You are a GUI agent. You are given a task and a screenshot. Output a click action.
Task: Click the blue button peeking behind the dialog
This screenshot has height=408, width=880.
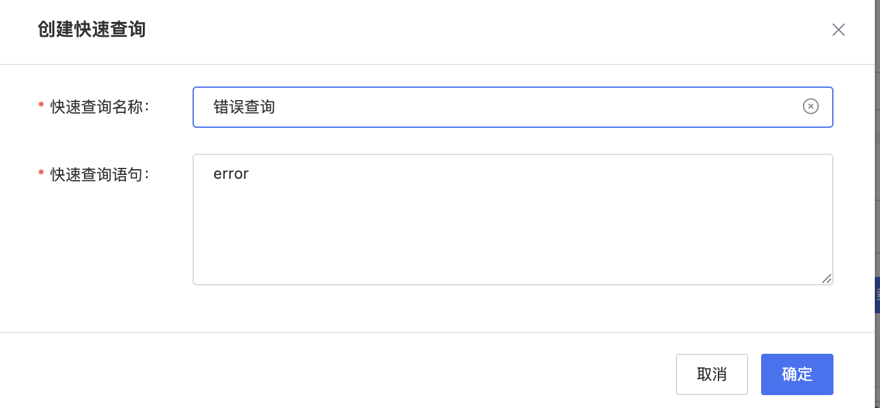[x=877, y=295]
